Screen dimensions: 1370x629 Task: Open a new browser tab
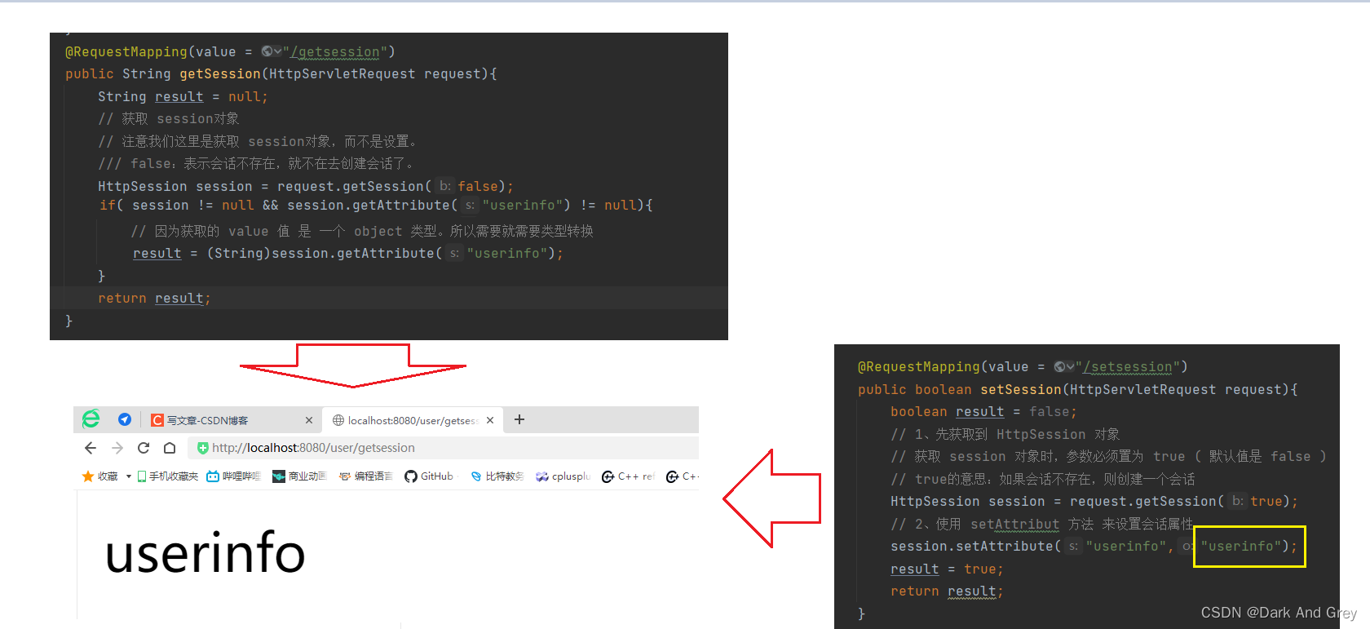coord(519,419)
